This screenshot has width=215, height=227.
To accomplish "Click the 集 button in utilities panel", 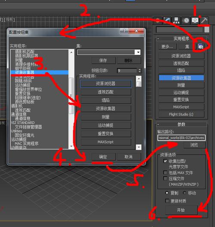I will coord(187,46).
